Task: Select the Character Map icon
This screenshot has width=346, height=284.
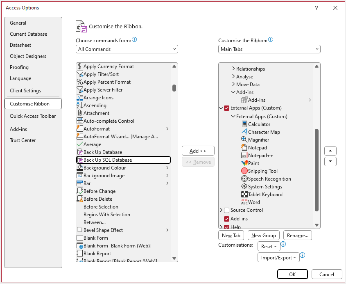Action: point(244,132)
